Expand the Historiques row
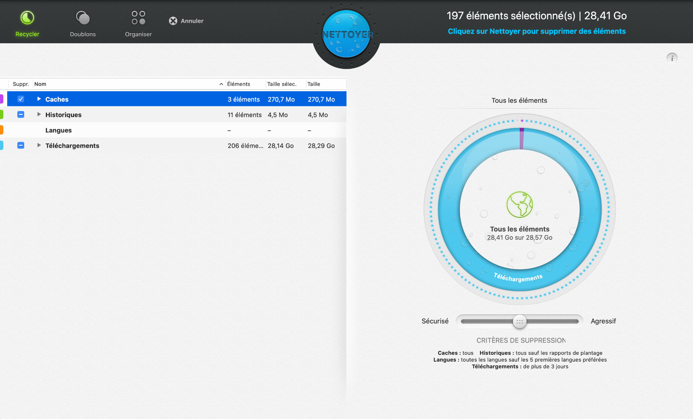The image size is (693, 419). [39, 114]
